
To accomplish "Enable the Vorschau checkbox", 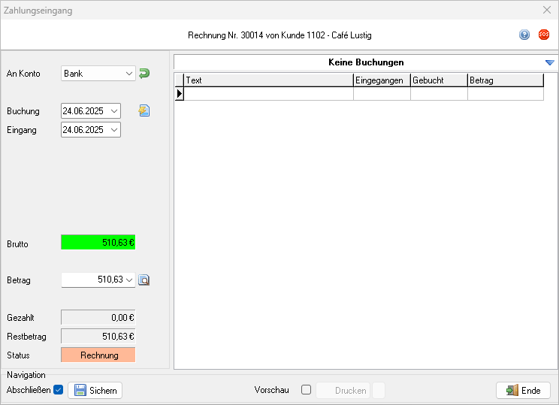I will 306,390.
